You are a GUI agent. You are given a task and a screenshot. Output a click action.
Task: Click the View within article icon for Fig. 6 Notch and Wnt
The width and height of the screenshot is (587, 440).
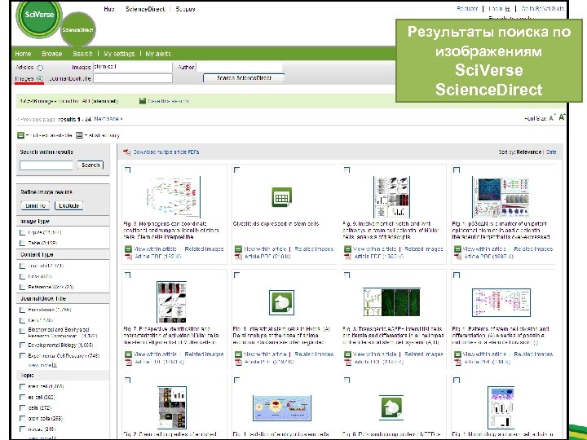point(347,249)
